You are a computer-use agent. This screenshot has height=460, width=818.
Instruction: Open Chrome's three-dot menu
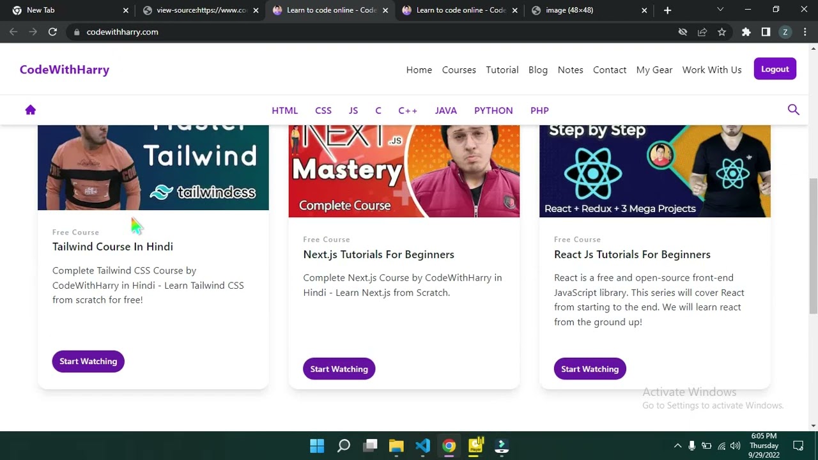click(x=805, y=32)
